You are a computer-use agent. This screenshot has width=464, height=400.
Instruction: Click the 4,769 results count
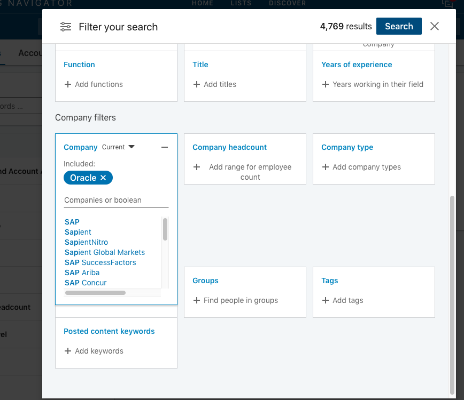coord(346,26)
